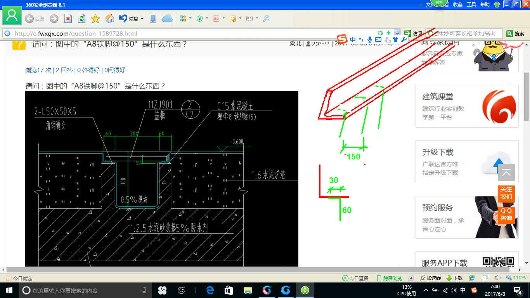The height and width of the screenshot is (298, 530).
Task: Click the green shield payment icon
Action: pyautogui.click(x=199, y=19)
